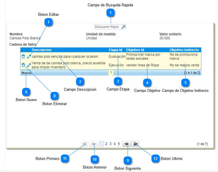The image size is (218, 172).
Task: Click the 'No se promociona marca' cell
Action: (184, 57)
